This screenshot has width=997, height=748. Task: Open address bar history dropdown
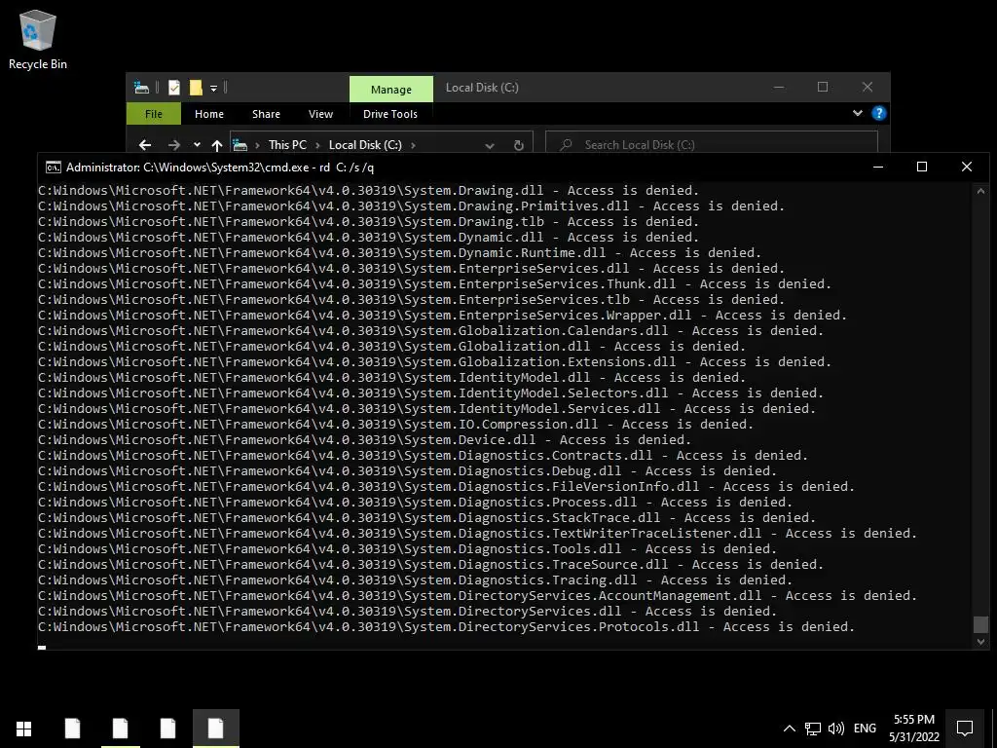pyautogui.click(x=490, y=145)
